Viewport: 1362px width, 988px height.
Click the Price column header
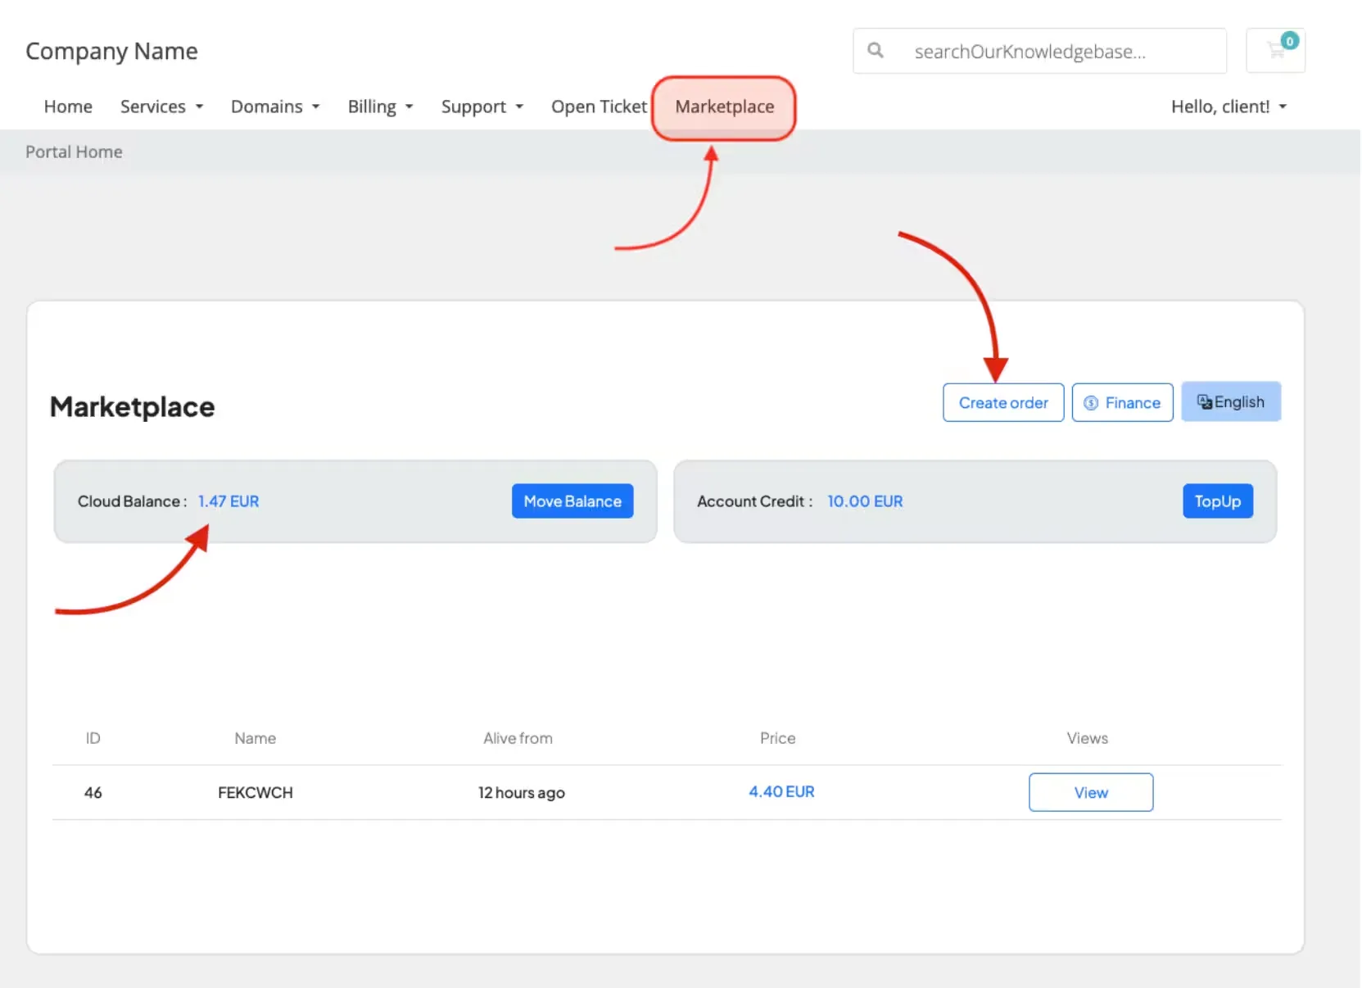pyautogui.click(x=777, y=738)
